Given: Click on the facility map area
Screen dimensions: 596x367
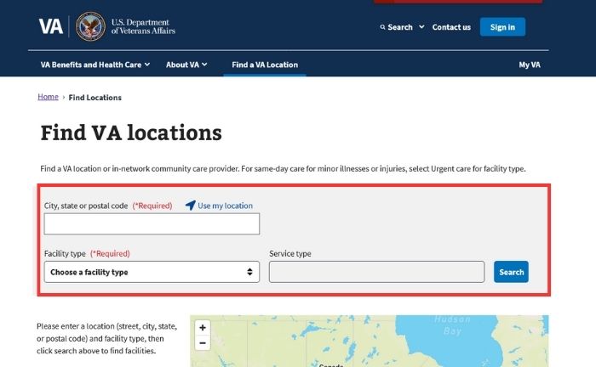Looking at the screenshot, I should (369, 341).
